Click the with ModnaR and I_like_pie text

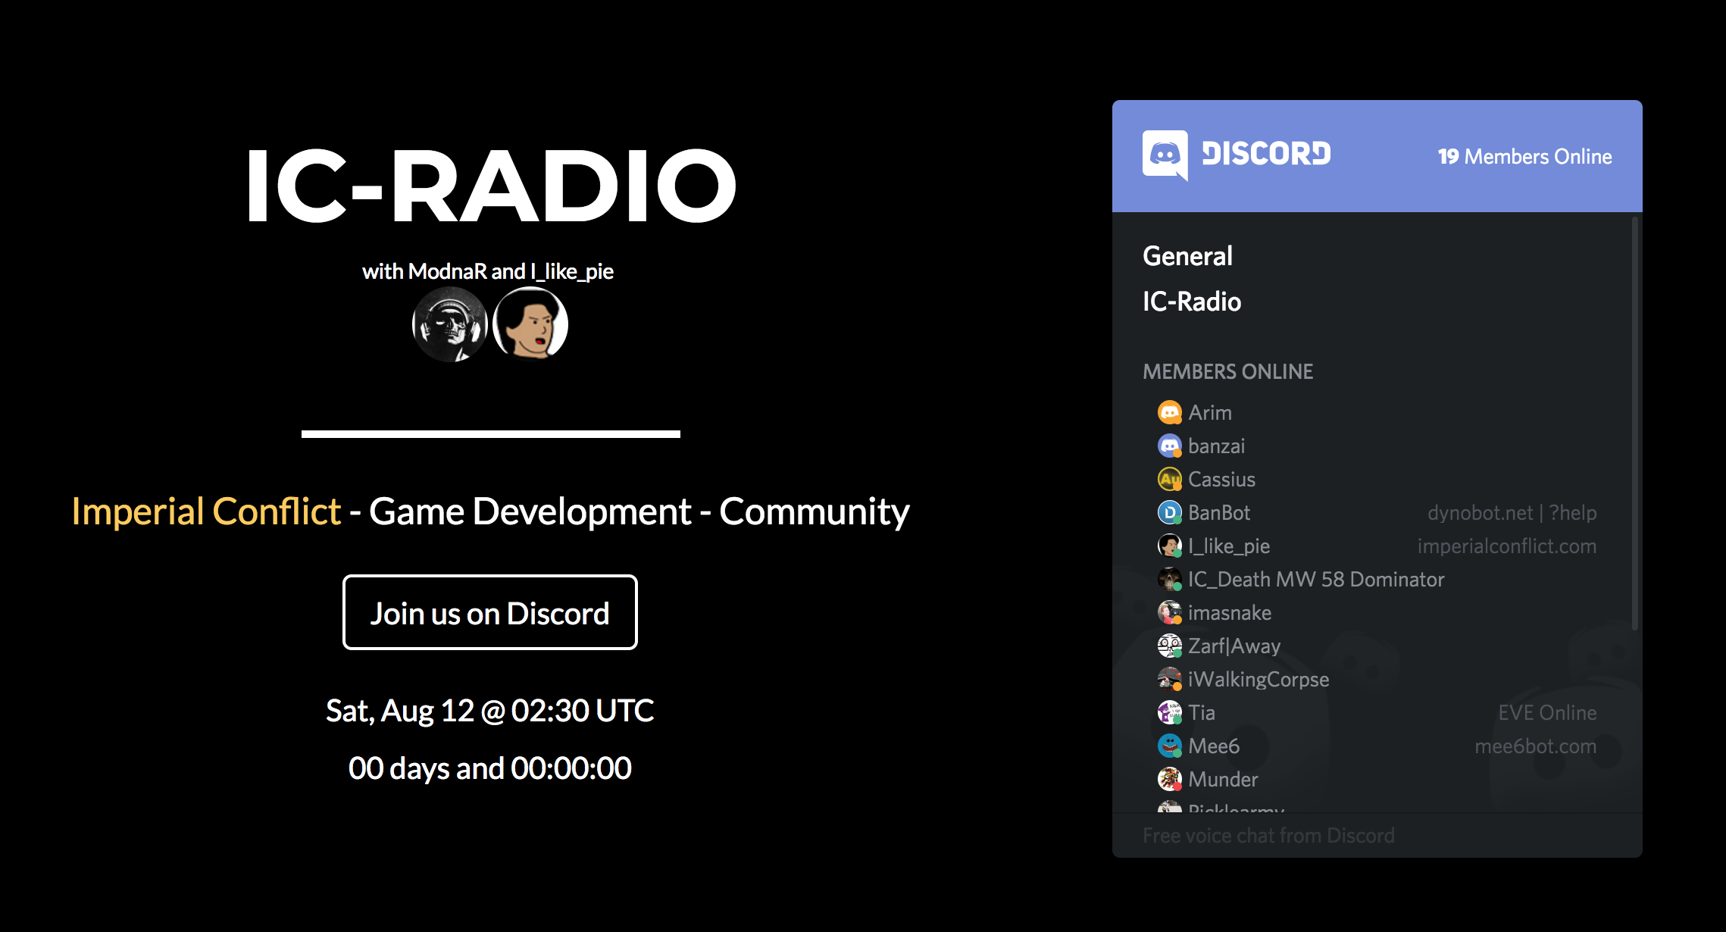488,271
